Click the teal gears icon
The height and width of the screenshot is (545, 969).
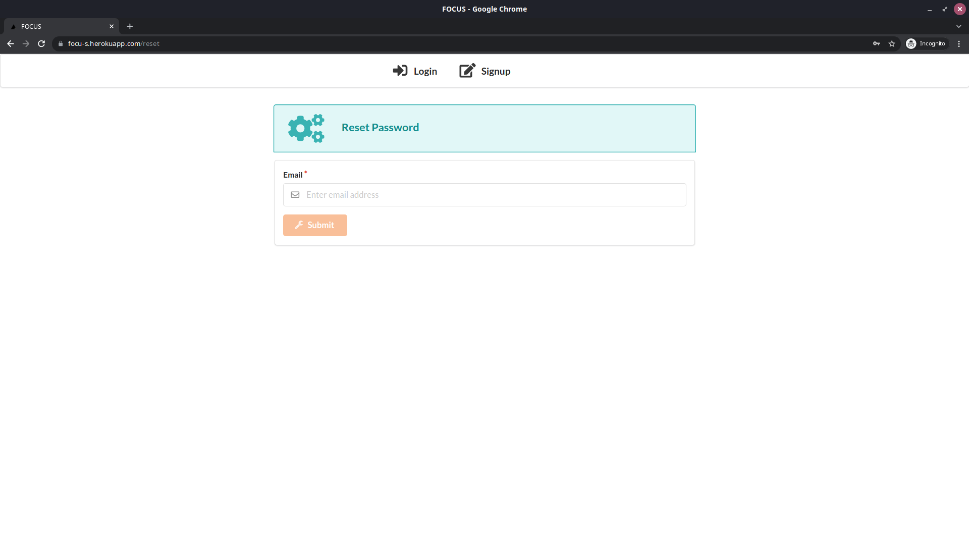tap(306, 128)
